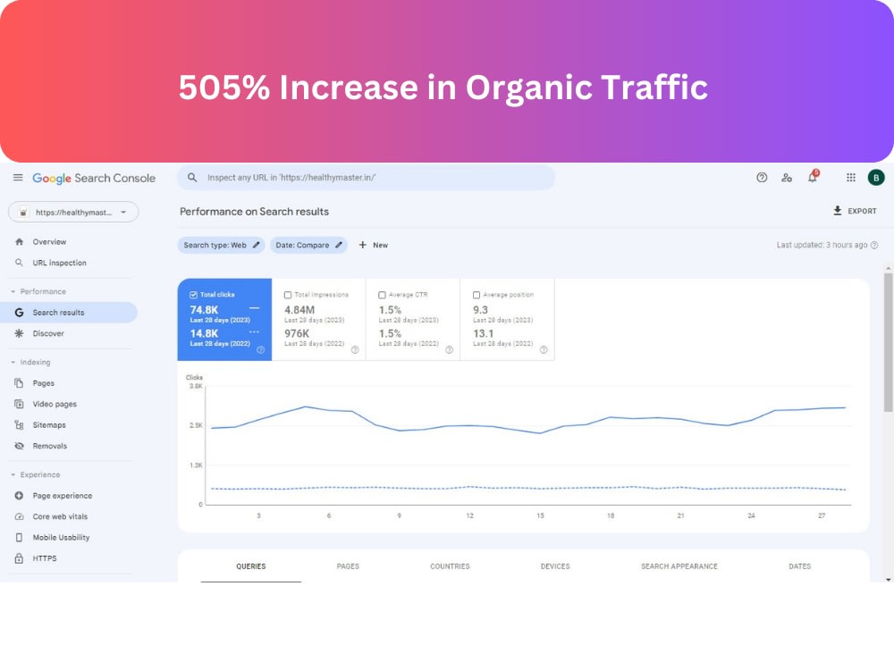The width and height of the screenshot is (894, 670).
Task: Click the Removals crossed-eye icon
Action: click(20, 446)
